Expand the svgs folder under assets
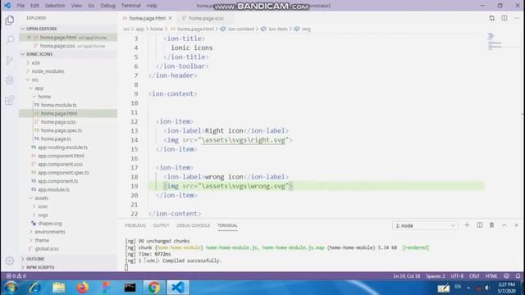The height and width of the screenshot is (295, 525). 43,215
